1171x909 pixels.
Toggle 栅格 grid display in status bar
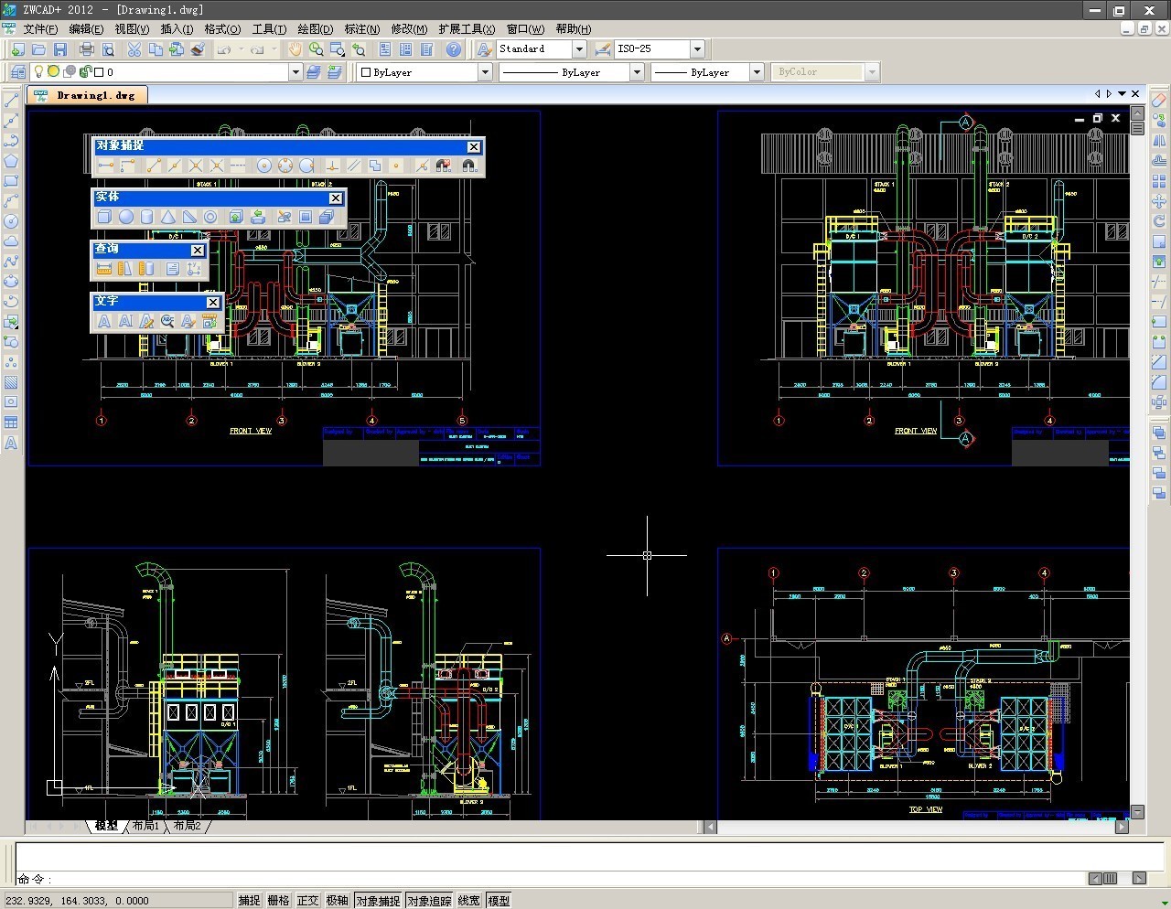point(278,901)
